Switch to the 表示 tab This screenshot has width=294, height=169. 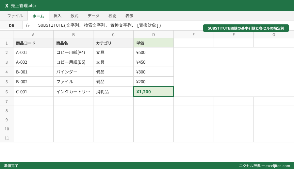pyautogui.click(x=129, y=16)
